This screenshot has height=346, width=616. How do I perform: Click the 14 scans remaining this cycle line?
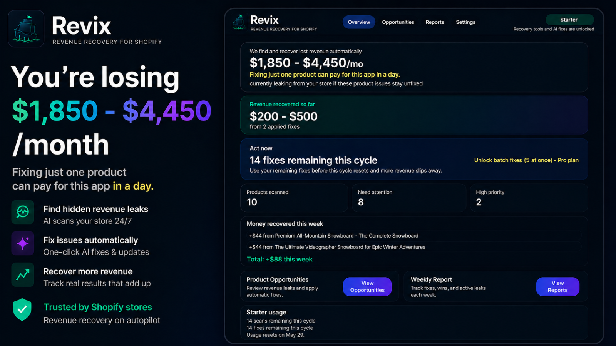pyautogui.click(x=281, y=321)
